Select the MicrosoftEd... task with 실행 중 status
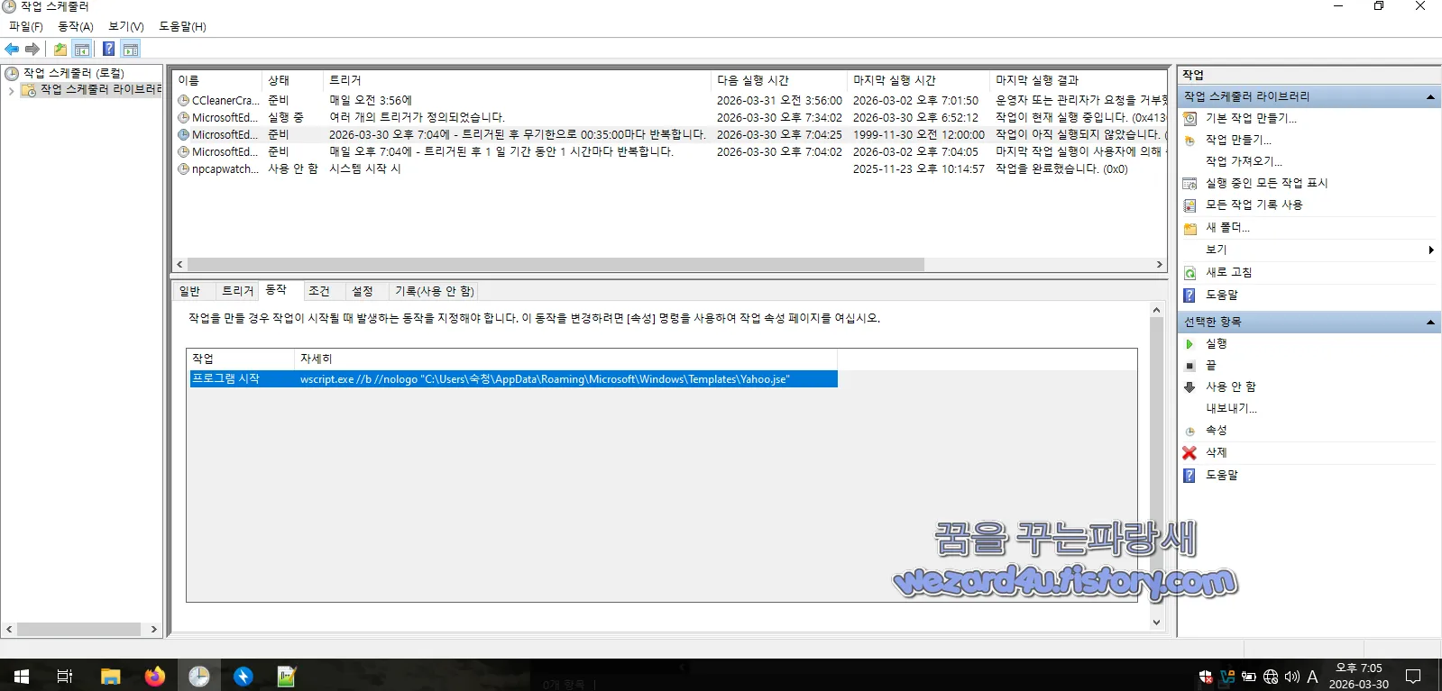Viewport: 1442px width, 691px height. tap(670, 117)
